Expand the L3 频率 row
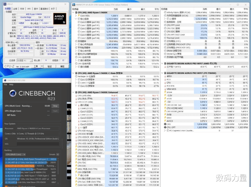Viewport: 251px width, 187px height. coord(165,19)
